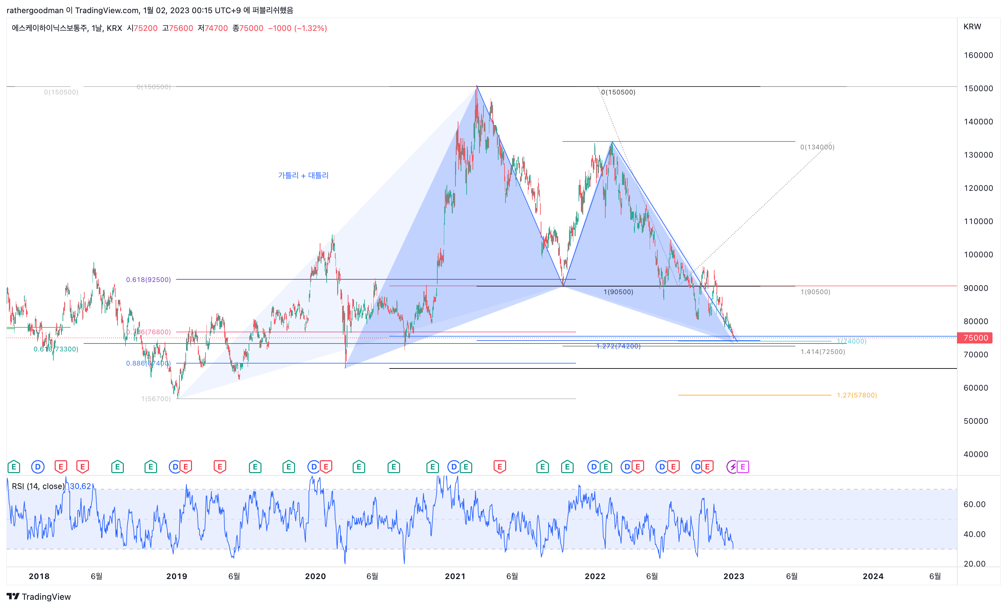Click the RSI value 30.62 readout

[80, 486]
